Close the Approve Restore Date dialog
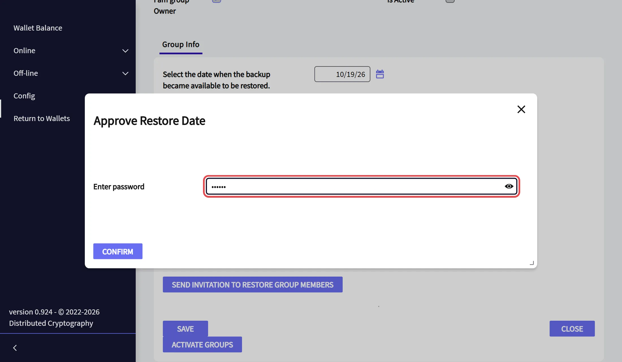This screenshot has height=362, width=622. click(521, 109)
